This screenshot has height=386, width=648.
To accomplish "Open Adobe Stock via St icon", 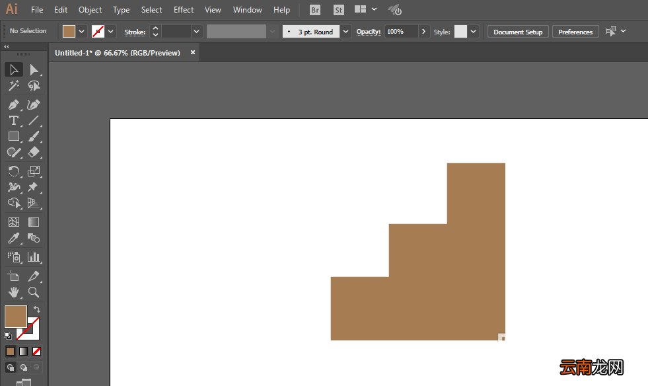I will pos(338,10).
